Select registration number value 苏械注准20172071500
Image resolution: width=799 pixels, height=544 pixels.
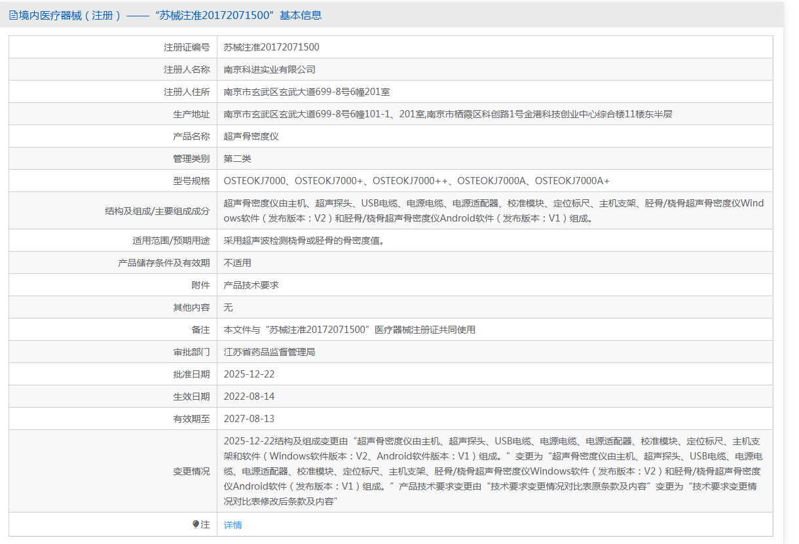[x=271, y=47]
